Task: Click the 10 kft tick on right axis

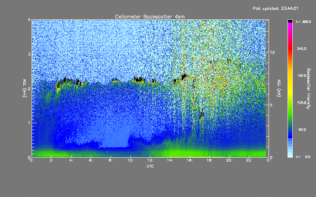Action: [272, 52]
